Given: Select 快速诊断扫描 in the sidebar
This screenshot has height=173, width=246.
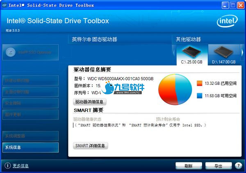Looking at the screenshot, I should 31,80.
